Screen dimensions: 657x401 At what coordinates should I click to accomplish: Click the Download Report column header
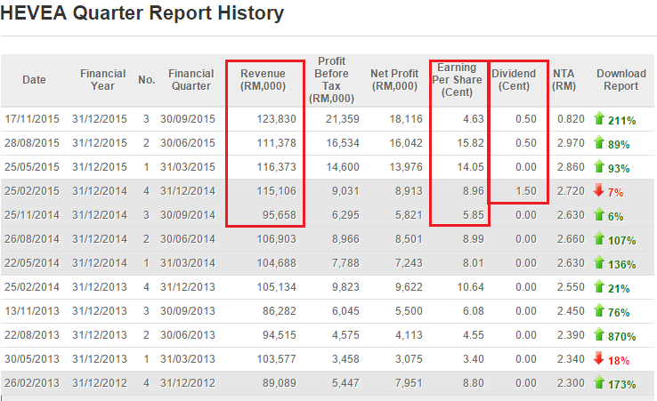point(621,79)
